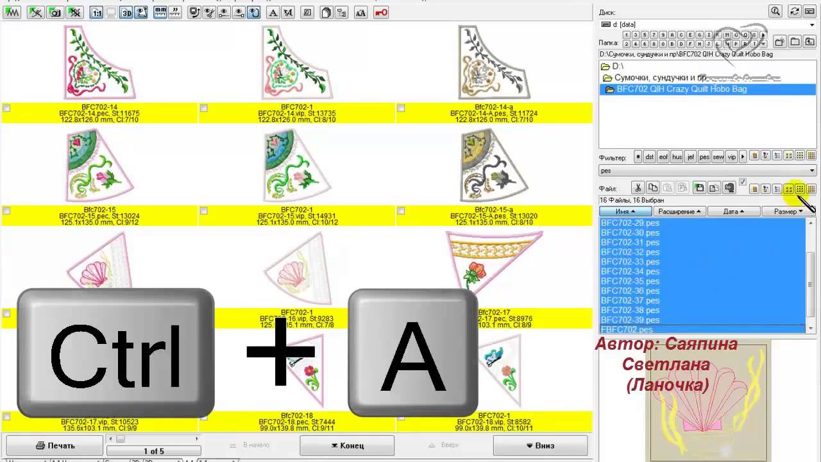Viewport: 821px width, 462px height.
Task: Cut selected files with scissors icon
Action: click(x=638, y=188)
